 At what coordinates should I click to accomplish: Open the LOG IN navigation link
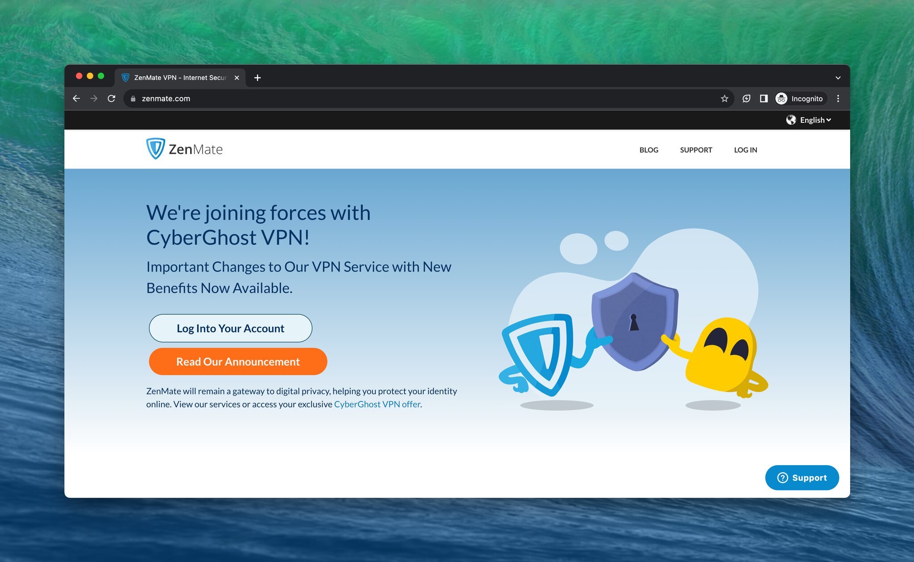746,150
